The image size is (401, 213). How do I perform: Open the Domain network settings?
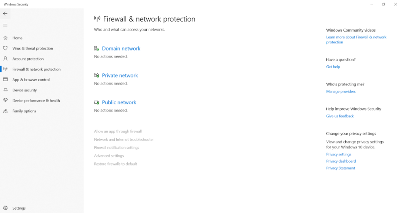(x=121, y=49)
